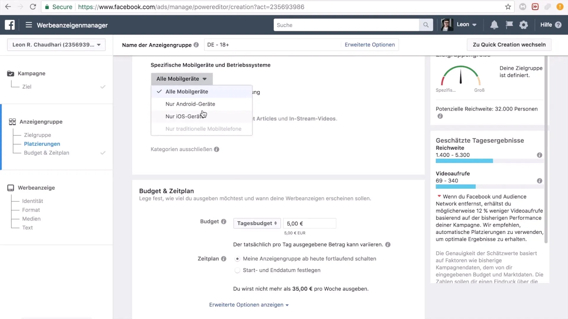This screenshot has height=319, width=568.
Task: Go back with browser back arrow
Action: 8,7
